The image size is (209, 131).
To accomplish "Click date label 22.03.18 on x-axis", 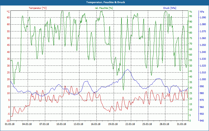I will (130, 124).
